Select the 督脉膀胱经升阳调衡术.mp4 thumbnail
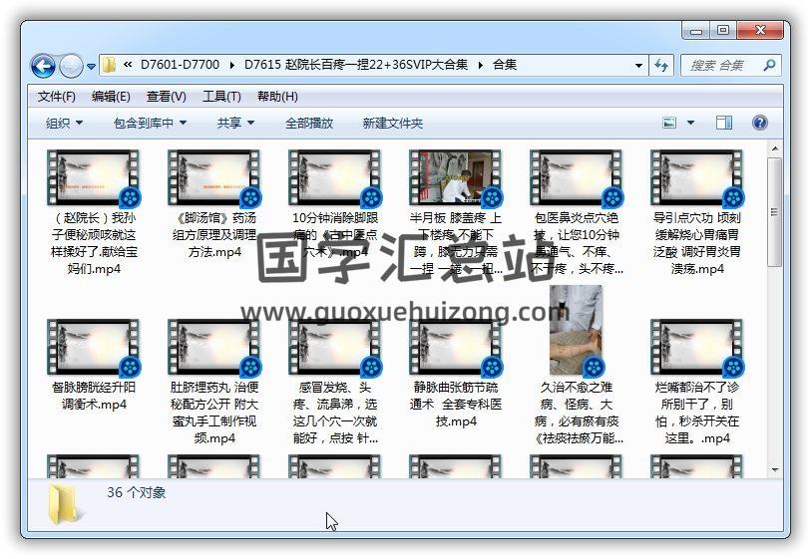The image size is (811, 559). (x=93, y=347)
